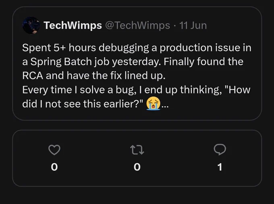Viewport: 274px width, 204px height.
Task: Click the like count under the heart
Action: point(54,167)
